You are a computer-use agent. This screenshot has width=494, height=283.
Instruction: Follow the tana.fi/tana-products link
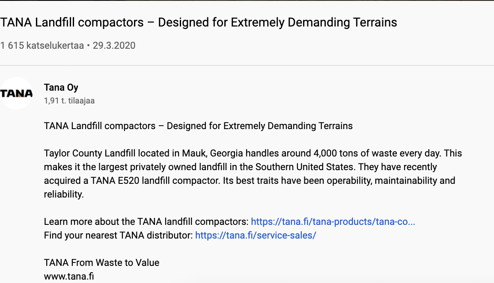333,221
